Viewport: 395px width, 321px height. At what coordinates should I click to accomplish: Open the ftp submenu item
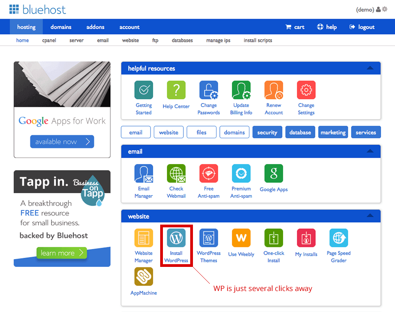[155, 40]
